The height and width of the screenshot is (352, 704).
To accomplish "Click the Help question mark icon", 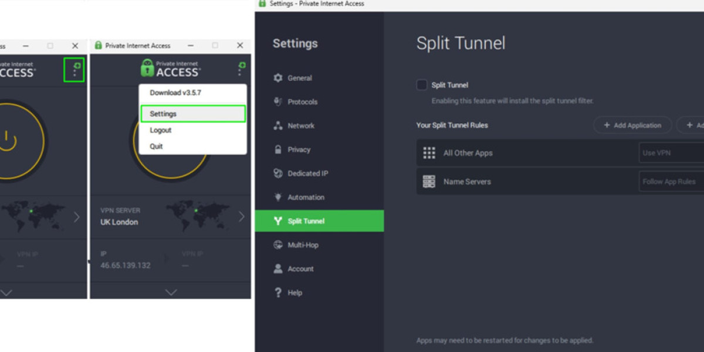I will pyautogui.click(x=278, y=293).
